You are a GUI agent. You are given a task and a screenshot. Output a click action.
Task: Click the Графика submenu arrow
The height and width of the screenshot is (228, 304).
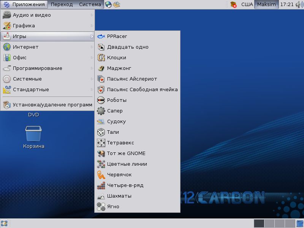point(92,25)
